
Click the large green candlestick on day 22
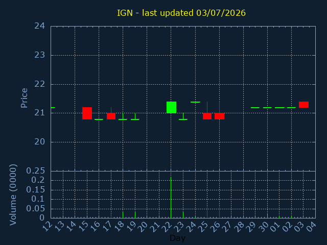click(x=171, y=107)
